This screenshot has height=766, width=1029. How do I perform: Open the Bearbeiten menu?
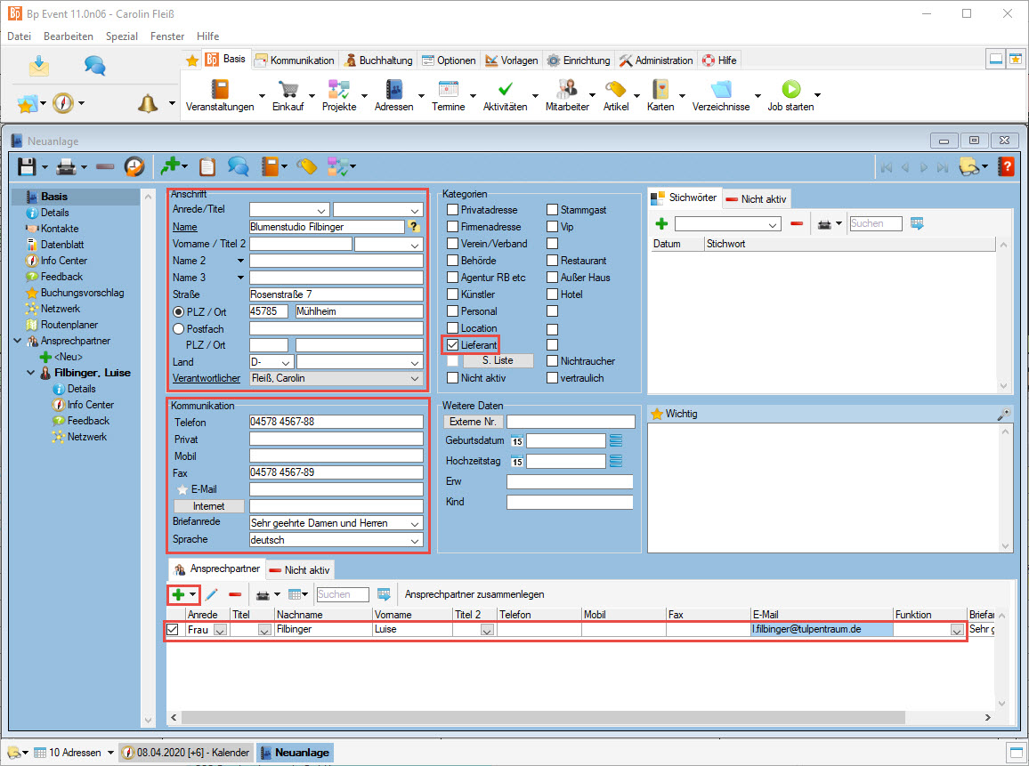[x=69, y=36]
